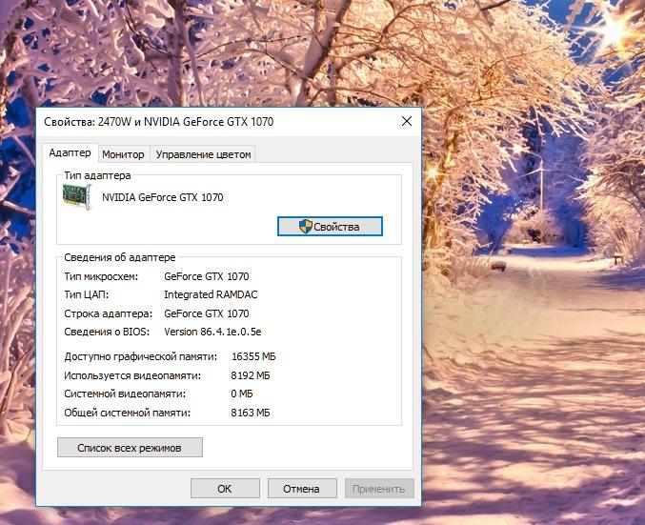Close the adapter properties dialog
The height and width of the screenshot is (525, 645).
click(407, 121)
